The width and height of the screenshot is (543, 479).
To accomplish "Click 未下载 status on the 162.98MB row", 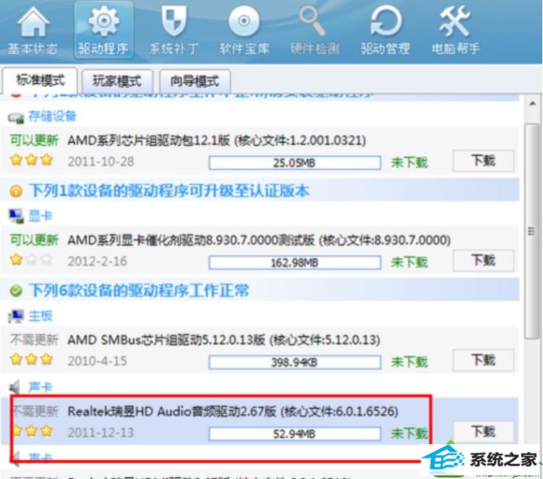I will pos(409,262).
